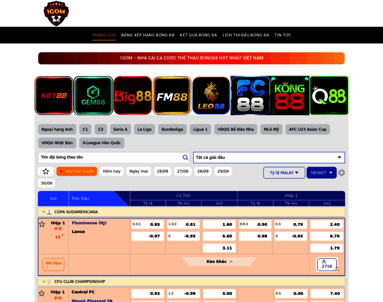Select first-half 1x2 odds 7.40
The height and width of the screenshot is (302, 383).
(x=327, y=293)
